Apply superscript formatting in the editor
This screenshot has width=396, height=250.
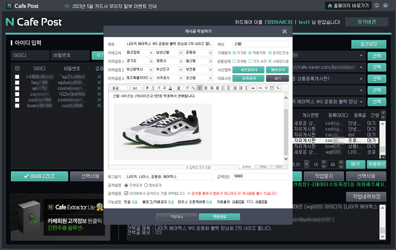point(187,88)
